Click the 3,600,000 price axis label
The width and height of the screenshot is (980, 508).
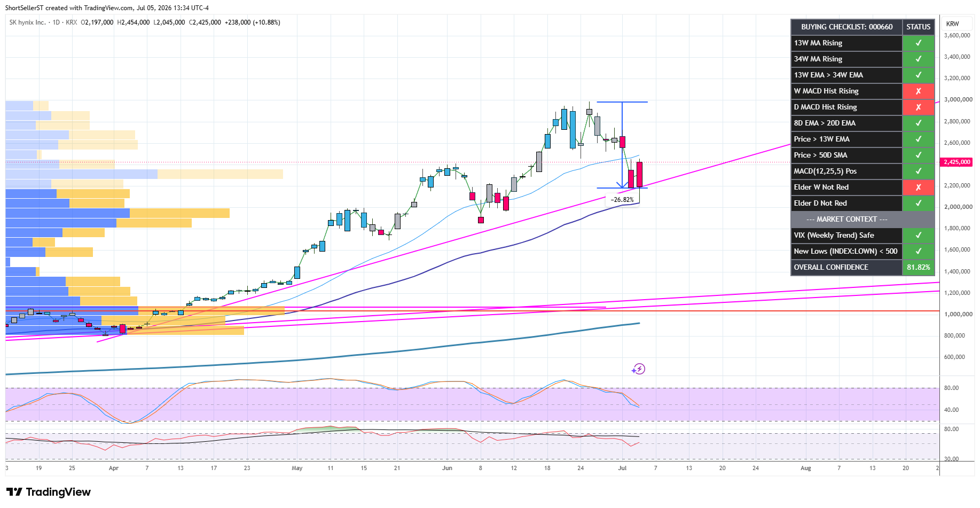point(957,35)
